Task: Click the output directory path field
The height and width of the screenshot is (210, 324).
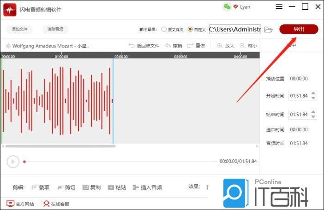Action: (235, 29)
